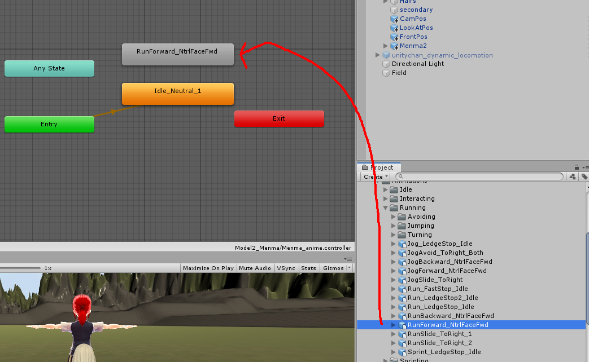
Task: Focus the Project search field
Action: (x=479, y=176)
